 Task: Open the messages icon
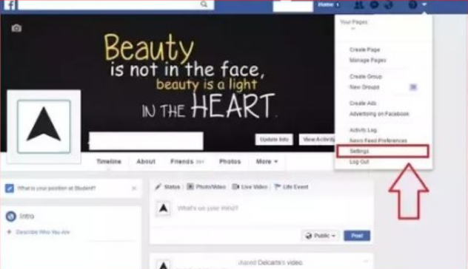tap(374, 4)
